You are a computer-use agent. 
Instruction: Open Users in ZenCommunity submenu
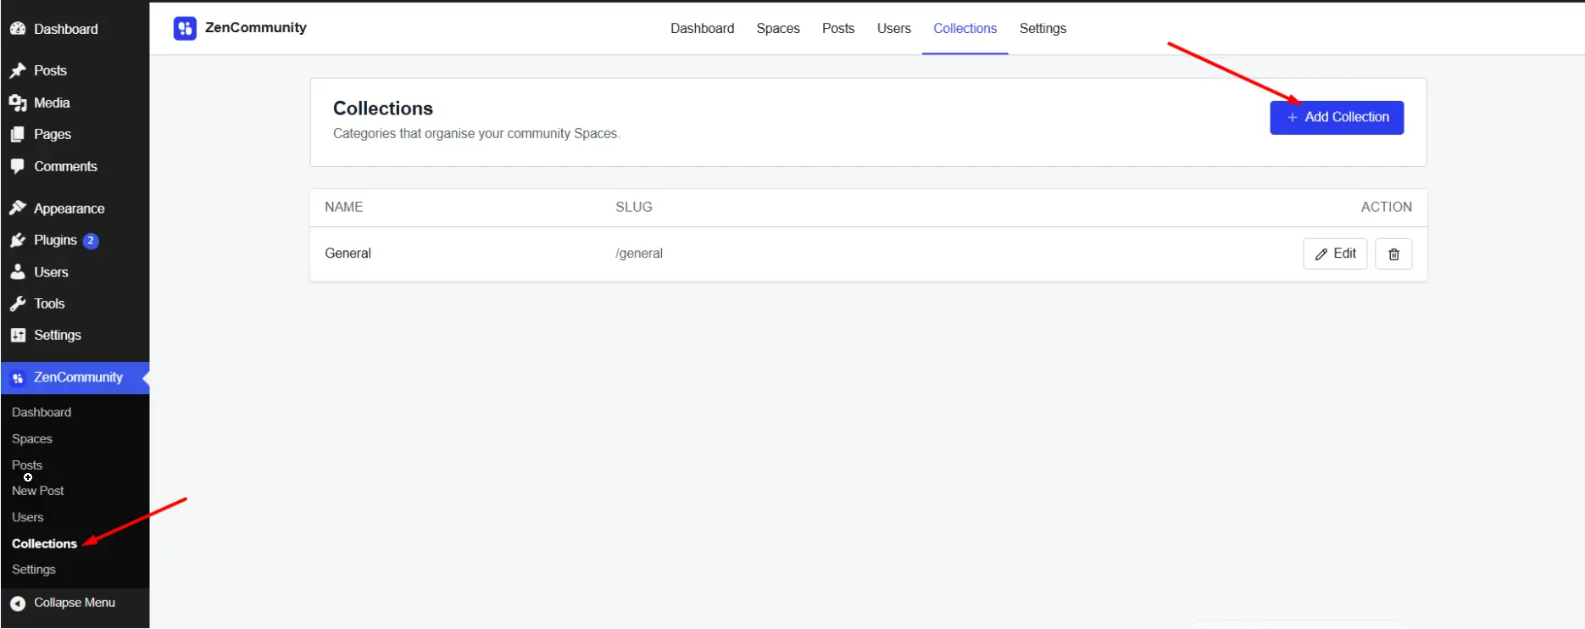28,517
